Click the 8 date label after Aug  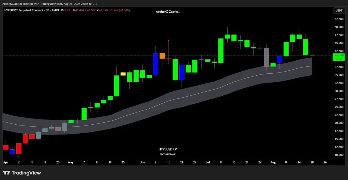286,163
